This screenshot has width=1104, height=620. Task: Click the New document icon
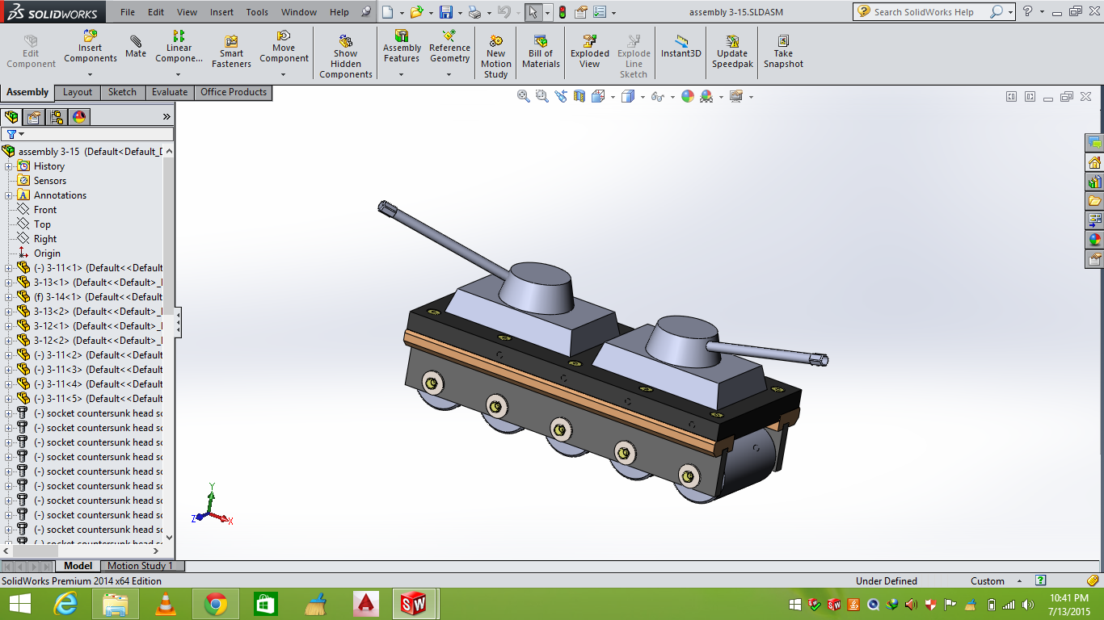click(x=388, y=12)
